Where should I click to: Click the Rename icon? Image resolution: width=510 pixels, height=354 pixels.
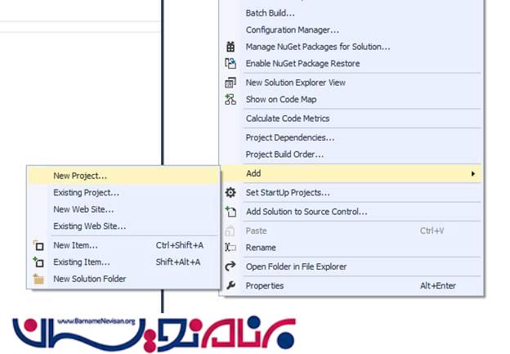(x=230, y=248)
